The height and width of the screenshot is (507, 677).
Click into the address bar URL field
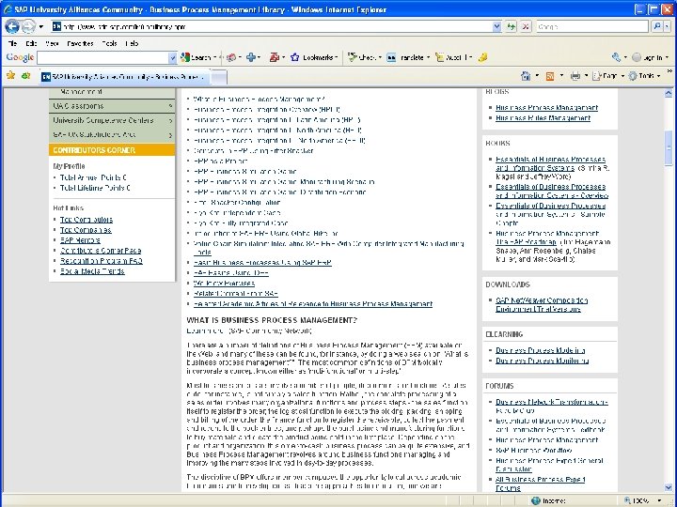276,26
